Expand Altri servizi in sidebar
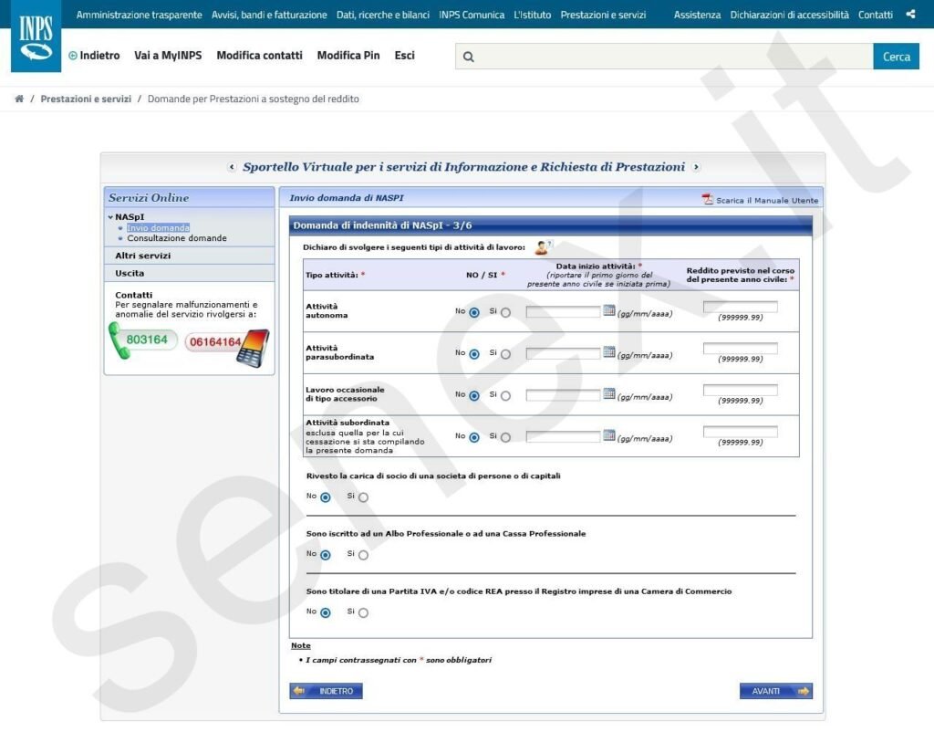Image resolution: width=934 pixels, height=732 pixels. click(142, 256)
